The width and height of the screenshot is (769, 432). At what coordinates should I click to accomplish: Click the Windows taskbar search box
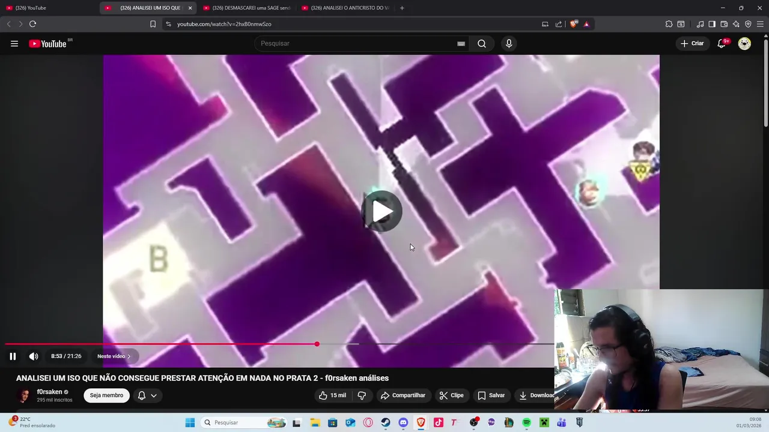pos(243,422)
